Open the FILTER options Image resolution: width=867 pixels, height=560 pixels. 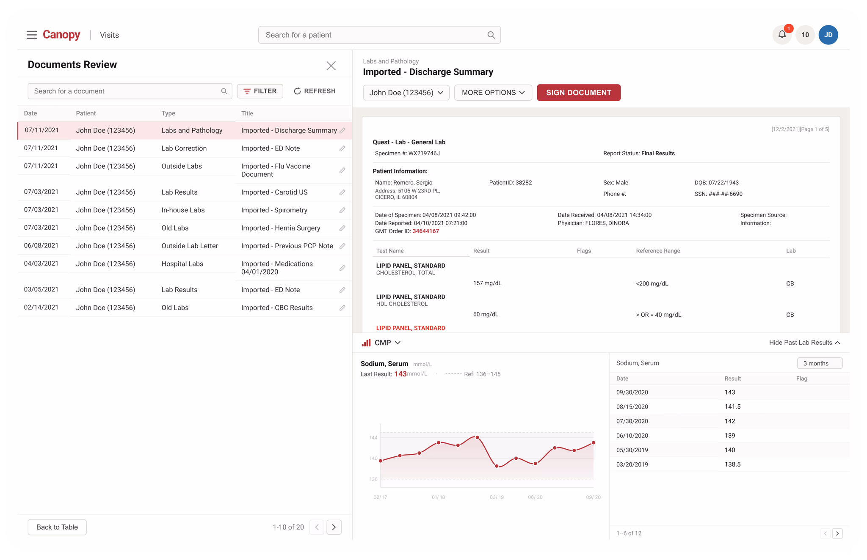260,91
